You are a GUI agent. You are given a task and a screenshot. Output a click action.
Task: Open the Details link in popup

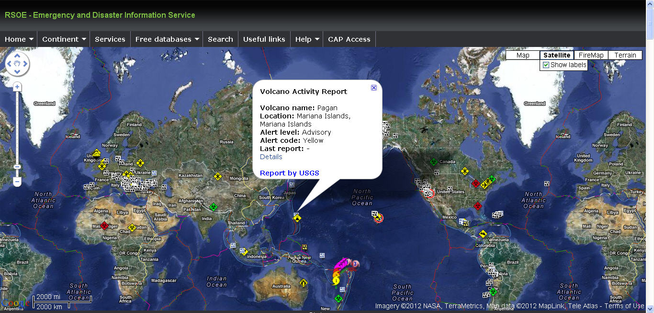point(271,157)
